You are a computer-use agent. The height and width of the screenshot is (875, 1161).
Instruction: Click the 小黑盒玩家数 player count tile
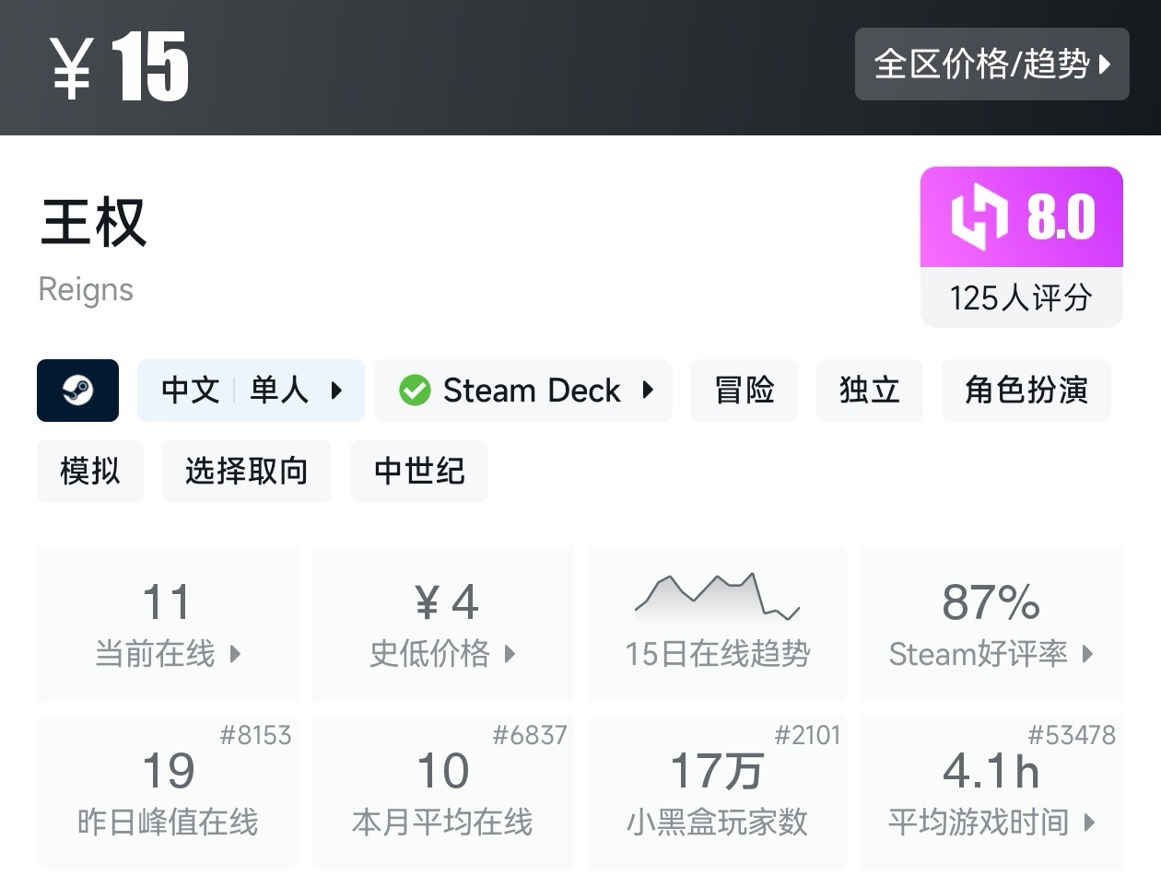[x=717, y=794]
